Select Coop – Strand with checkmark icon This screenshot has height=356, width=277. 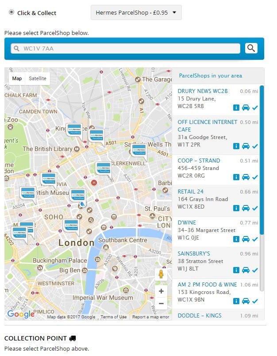[255, 177]
